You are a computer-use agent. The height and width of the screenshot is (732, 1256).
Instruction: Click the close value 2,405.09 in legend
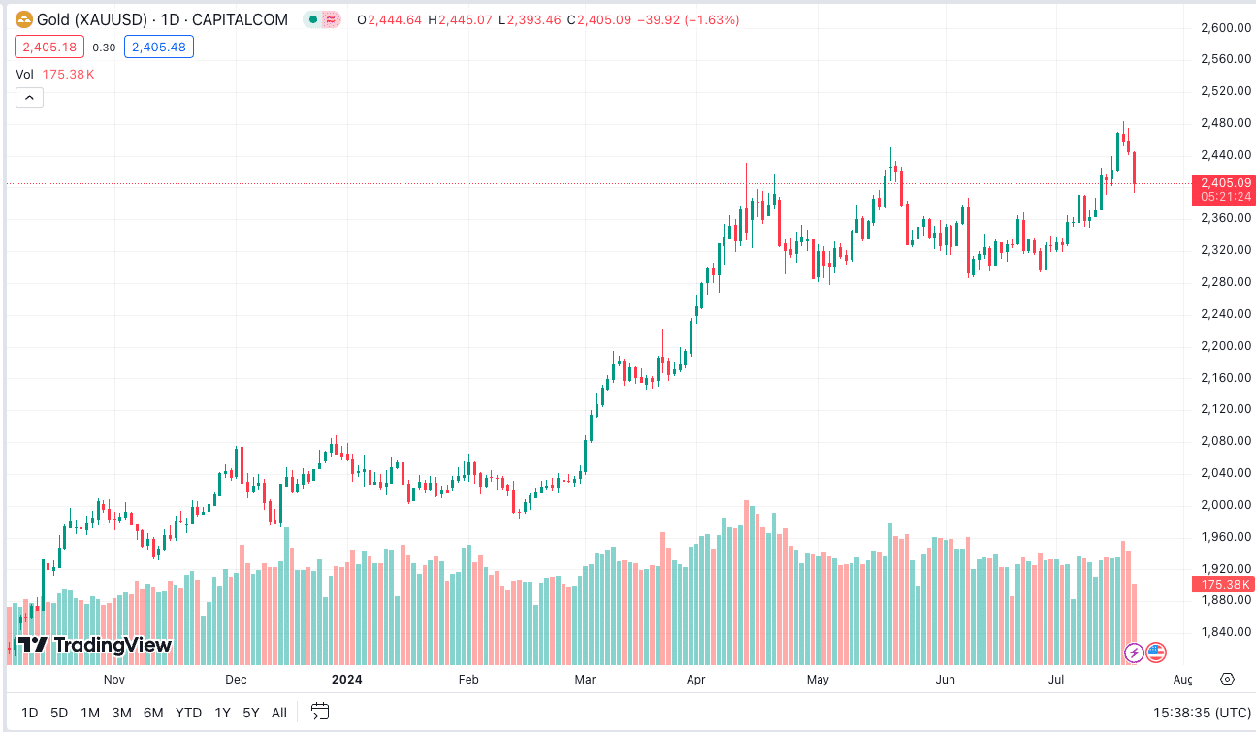[x=605, y=19]
